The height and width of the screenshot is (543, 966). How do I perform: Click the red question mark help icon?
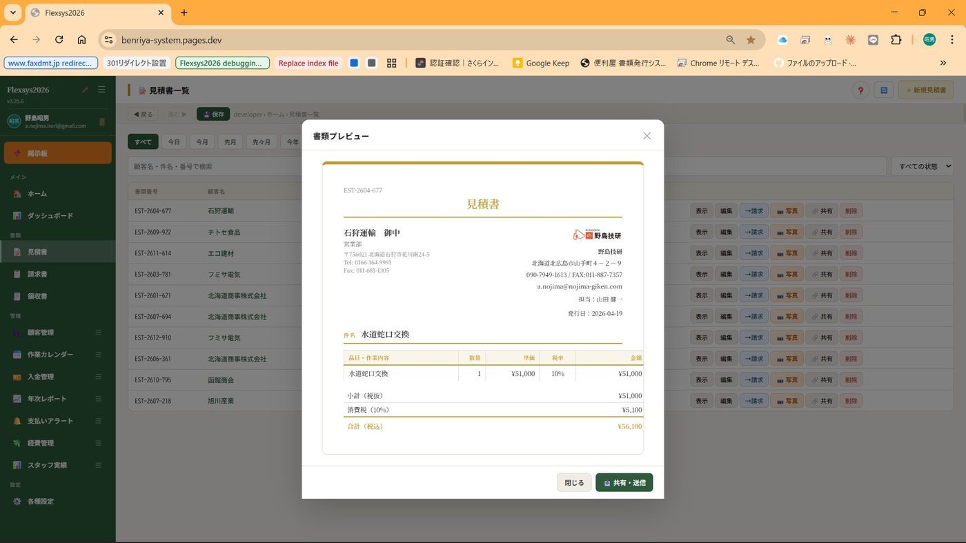click(x=860, y=90)
